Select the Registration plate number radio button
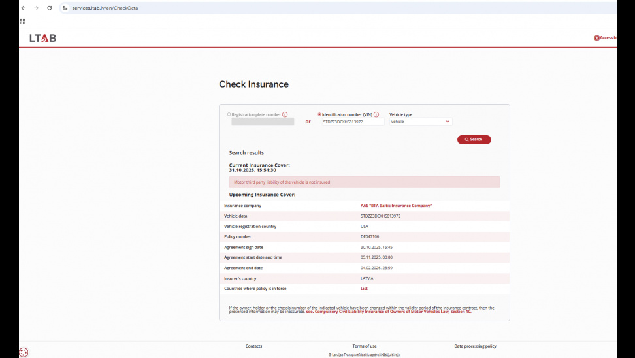Screen dimensions: 635x358 229,114
